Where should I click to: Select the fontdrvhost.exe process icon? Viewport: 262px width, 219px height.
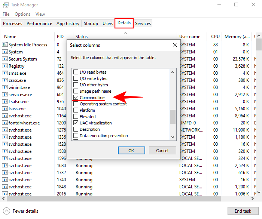[5, 123]
